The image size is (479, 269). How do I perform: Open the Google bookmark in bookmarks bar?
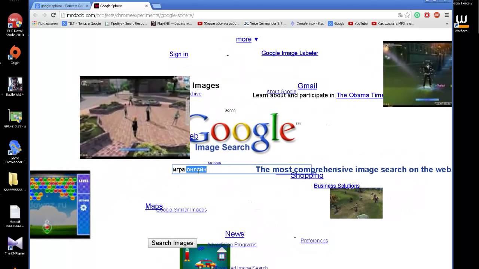point(336,24)
